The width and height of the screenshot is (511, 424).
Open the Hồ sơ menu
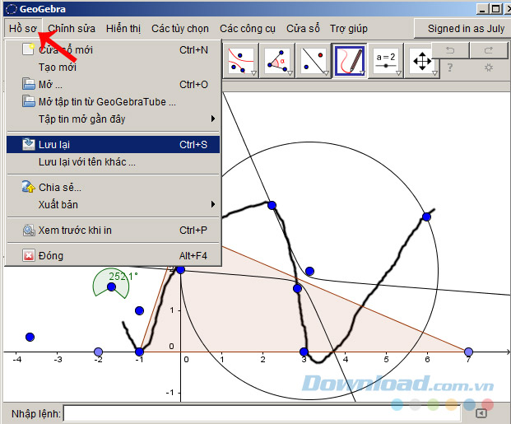(x=23, y=28)
